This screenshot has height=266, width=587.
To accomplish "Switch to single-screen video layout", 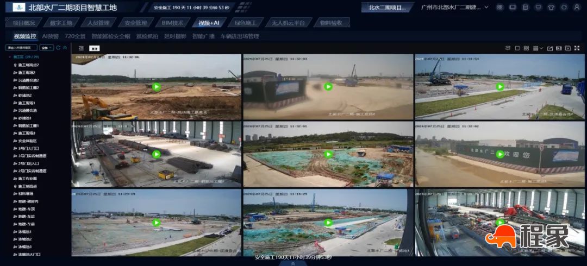I will click(517, 48).
